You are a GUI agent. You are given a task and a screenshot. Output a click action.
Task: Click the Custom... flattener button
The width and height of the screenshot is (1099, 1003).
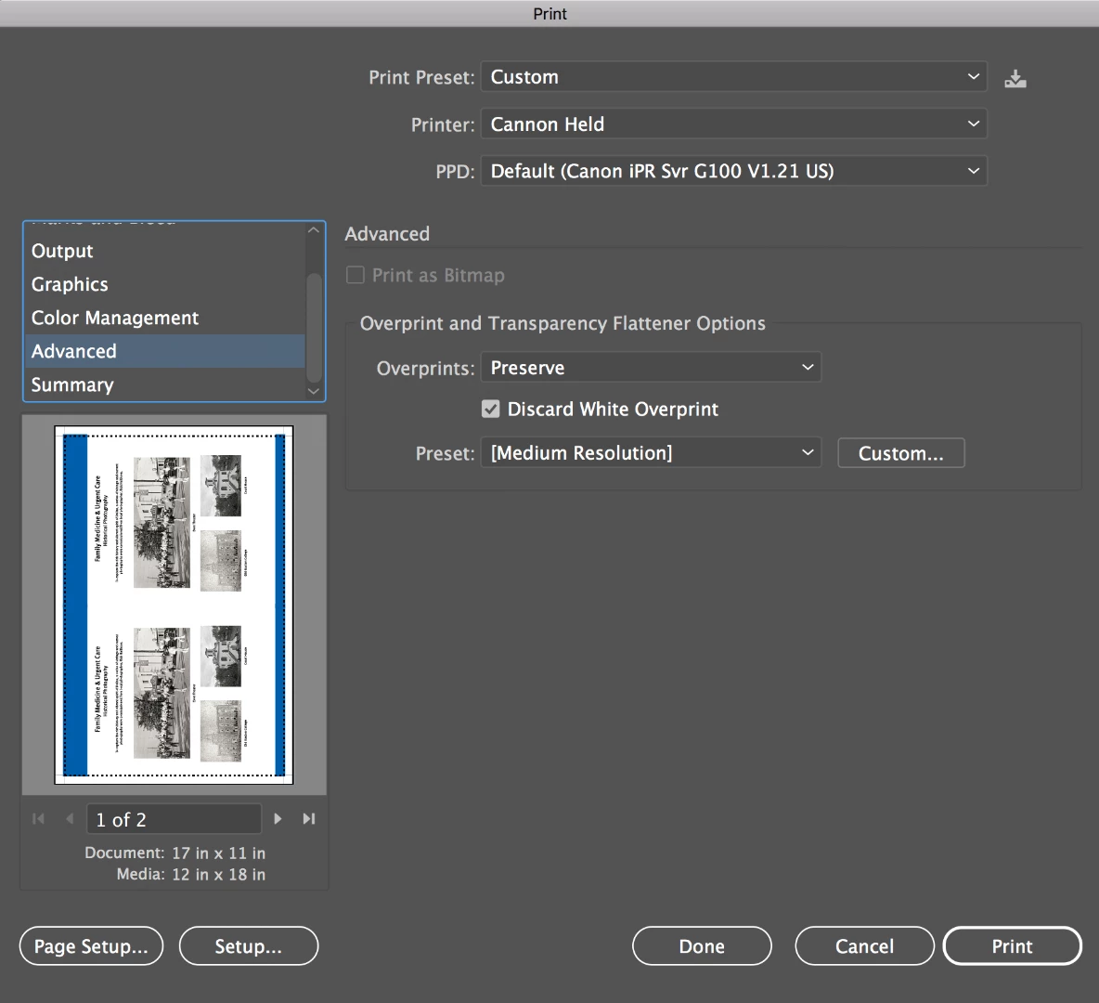pos(900,453)
